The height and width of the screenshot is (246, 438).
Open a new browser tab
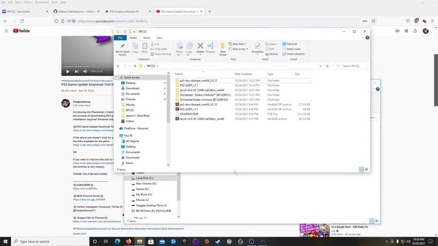209,12
